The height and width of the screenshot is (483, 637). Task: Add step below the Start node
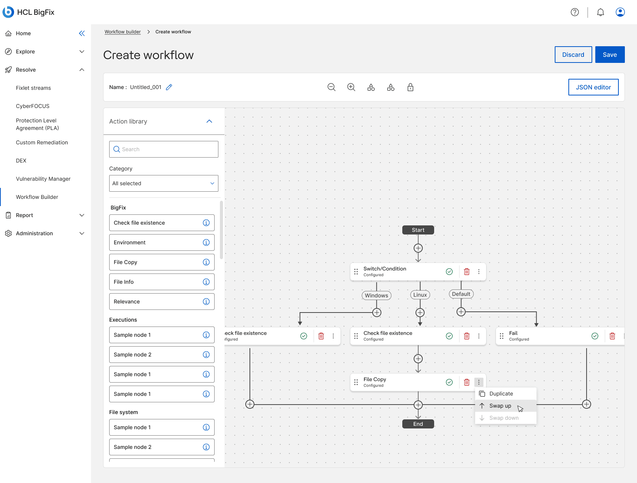[x=418, y=248]
